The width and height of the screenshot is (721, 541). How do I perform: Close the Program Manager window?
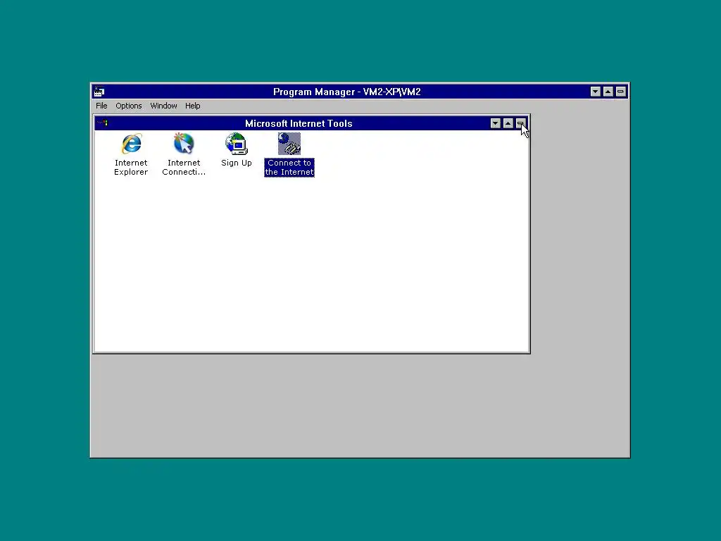tap(621, 92)
